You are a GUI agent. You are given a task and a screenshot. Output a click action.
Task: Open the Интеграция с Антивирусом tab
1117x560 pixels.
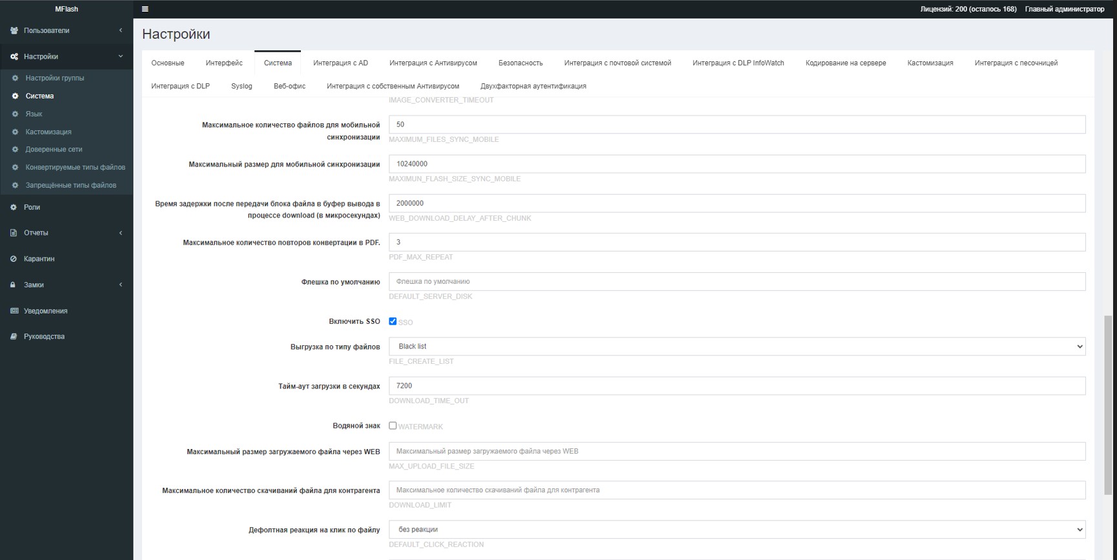pos(433,63)
